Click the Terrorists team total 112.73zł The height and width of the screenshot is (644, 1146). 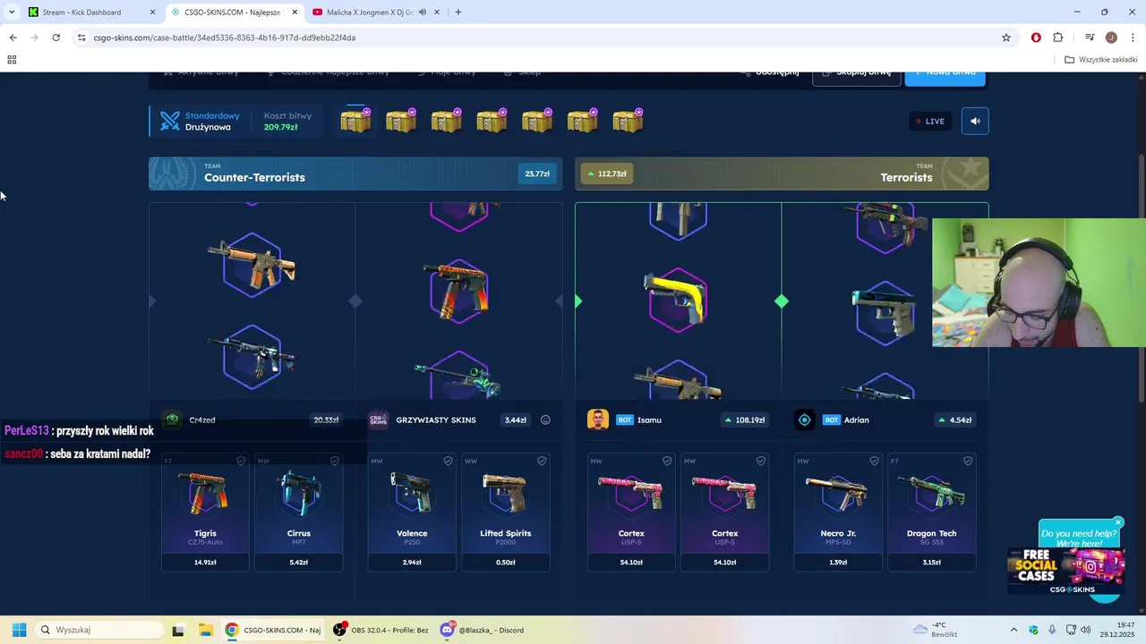[606, 174]
